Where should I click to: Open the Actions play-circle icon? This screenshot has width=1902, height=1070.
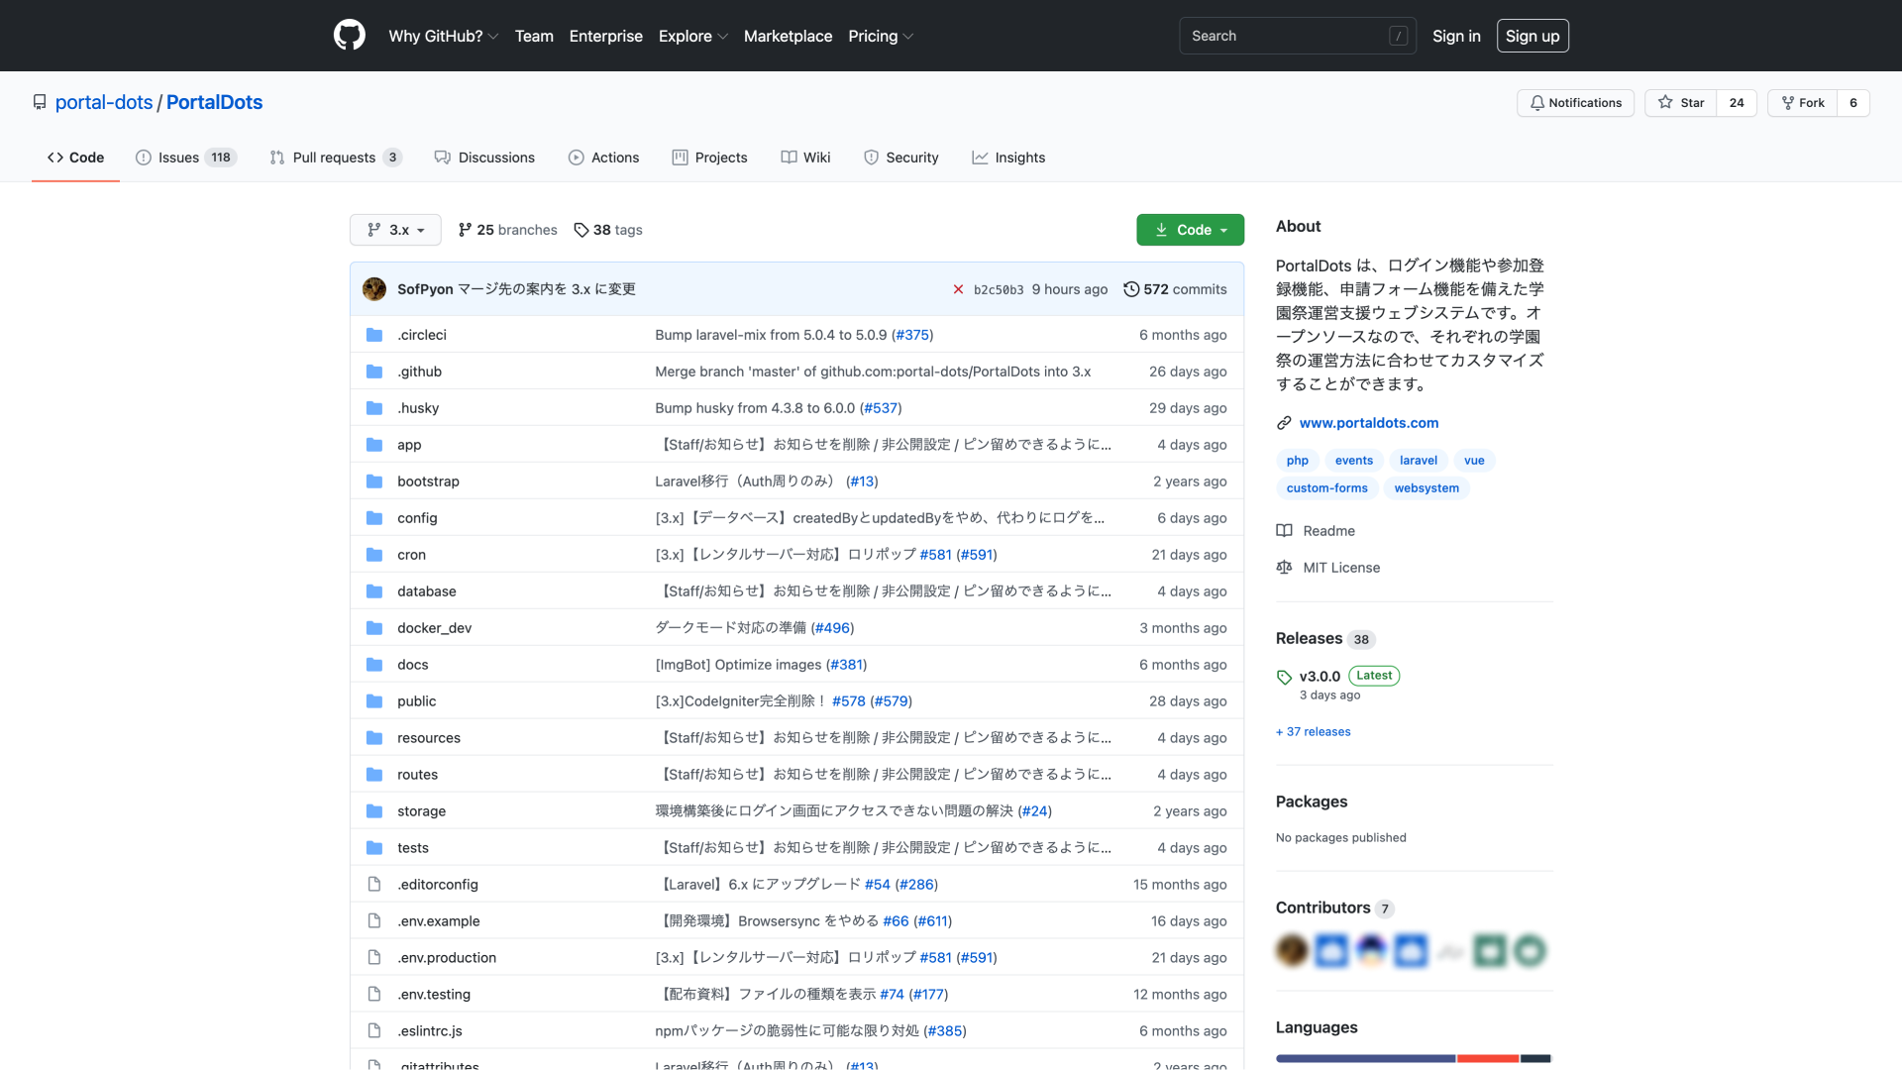coord(576,158)
